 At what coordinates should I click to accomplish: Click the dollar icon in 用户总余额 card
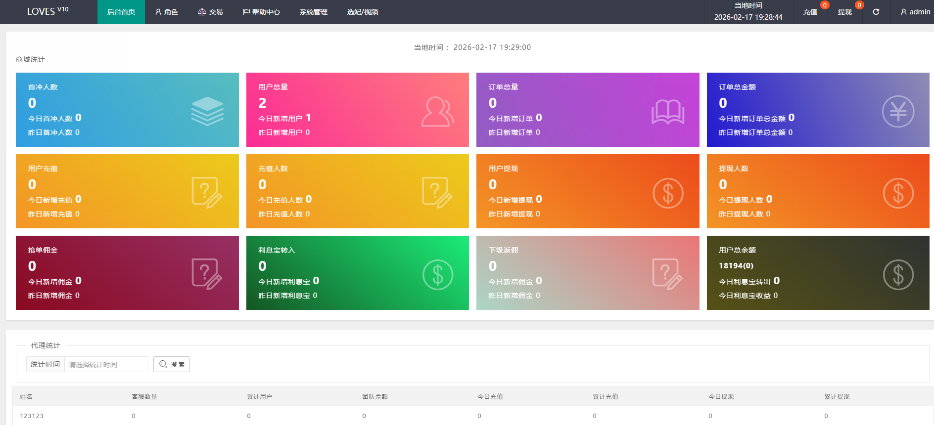coord(898,275)
